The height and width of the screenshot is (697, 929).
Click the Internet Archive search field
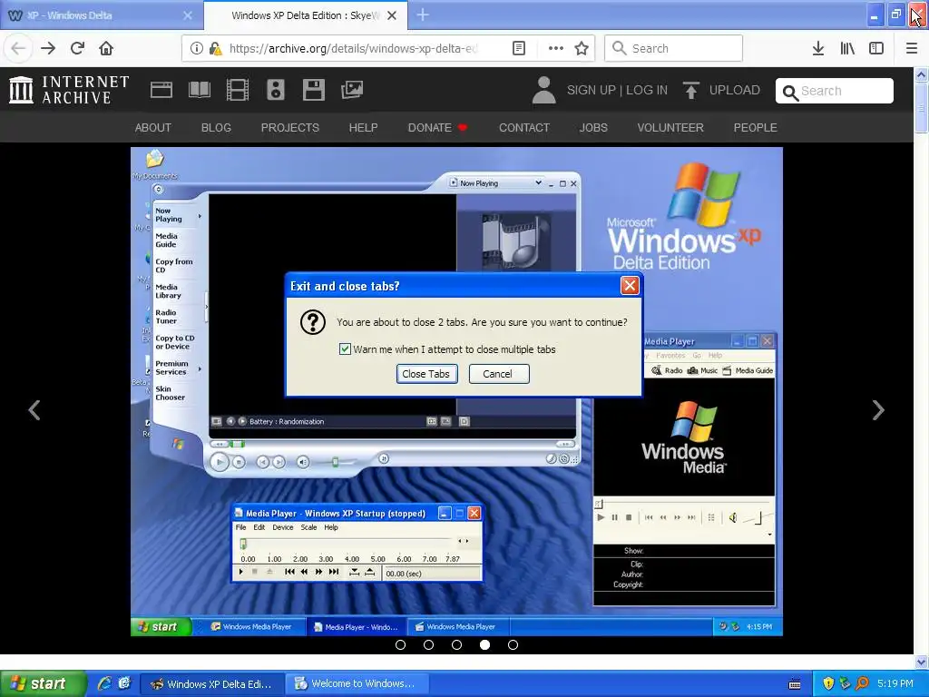(835, 91)
